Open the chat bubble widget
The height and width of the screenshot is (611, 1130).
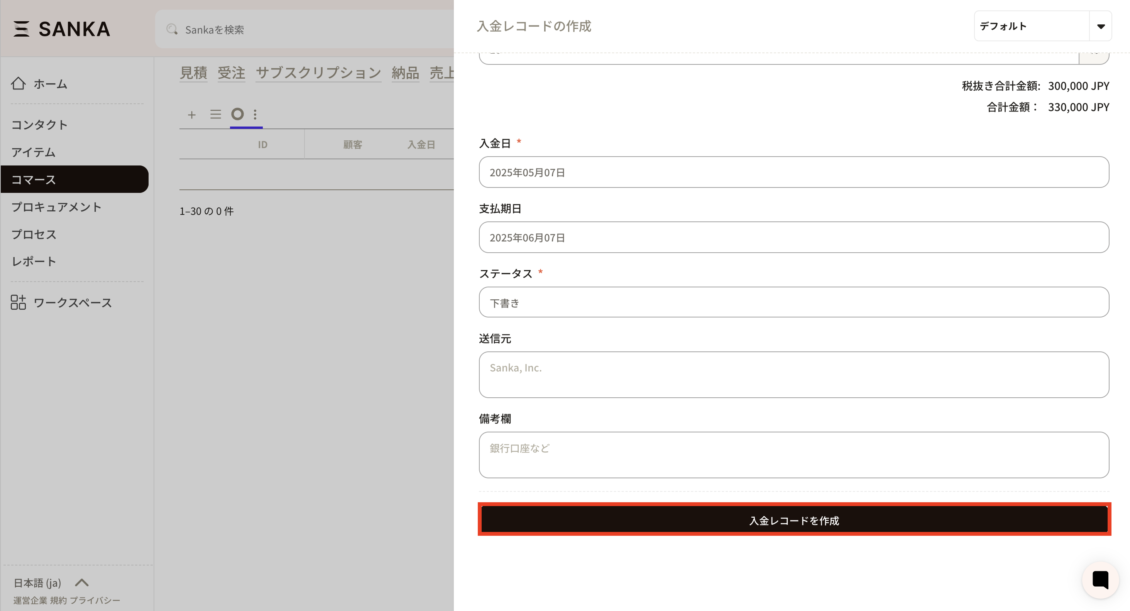pos(1100,579)
